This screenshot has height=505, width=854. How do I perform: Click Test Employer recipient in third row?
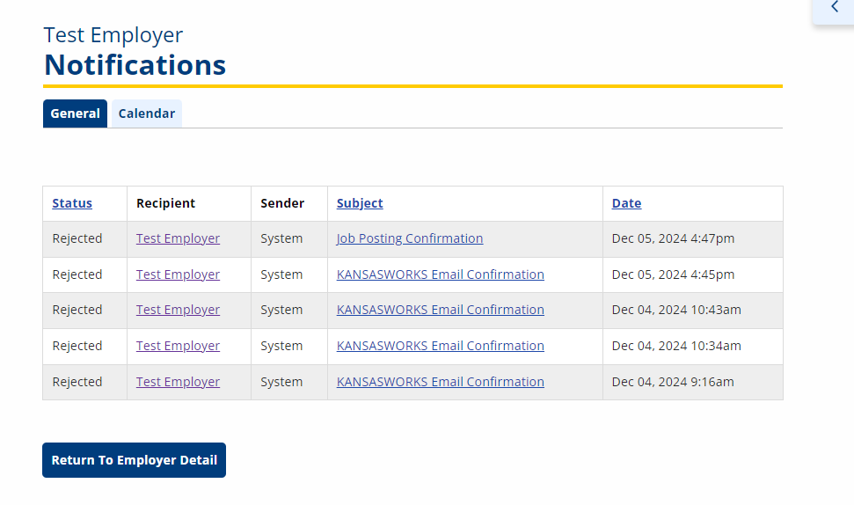tap(178, 310)
